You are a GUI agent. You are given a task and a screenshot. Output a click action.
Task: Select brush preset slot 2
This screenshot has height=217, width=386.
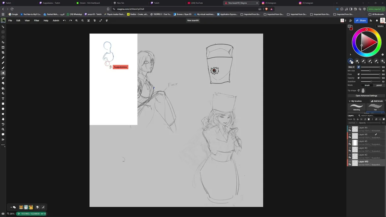click(357, 61)
